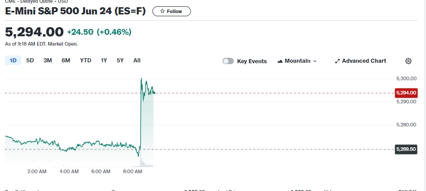
Task: Switch to YTD chart range
Action: [85, 60]
